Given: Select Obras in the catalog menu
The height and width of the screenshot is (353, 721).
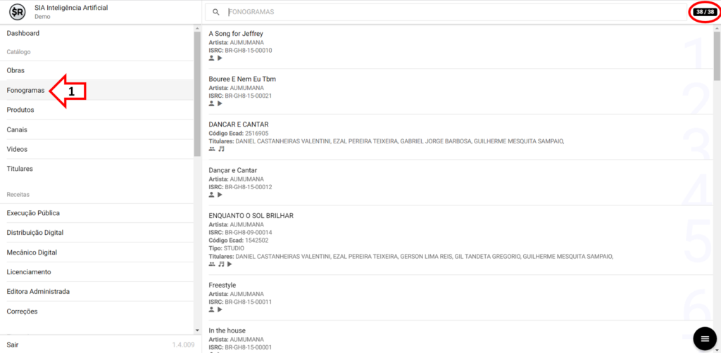Looking at the screenshot, I should click(x=16, y=71).
